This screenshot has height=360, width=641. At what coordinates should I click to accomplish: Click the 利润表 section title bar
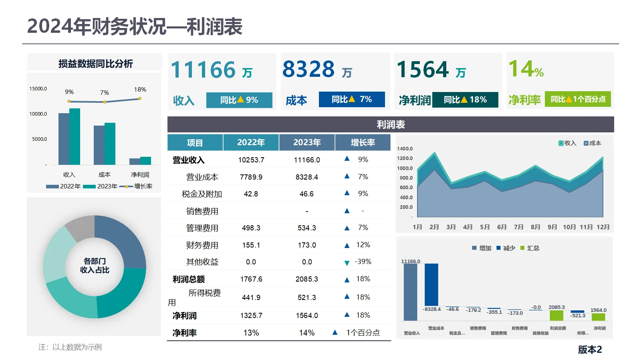click(x=391, y=124)
